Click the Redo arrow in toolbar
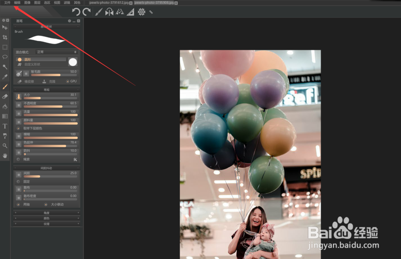 coord(87,12)
